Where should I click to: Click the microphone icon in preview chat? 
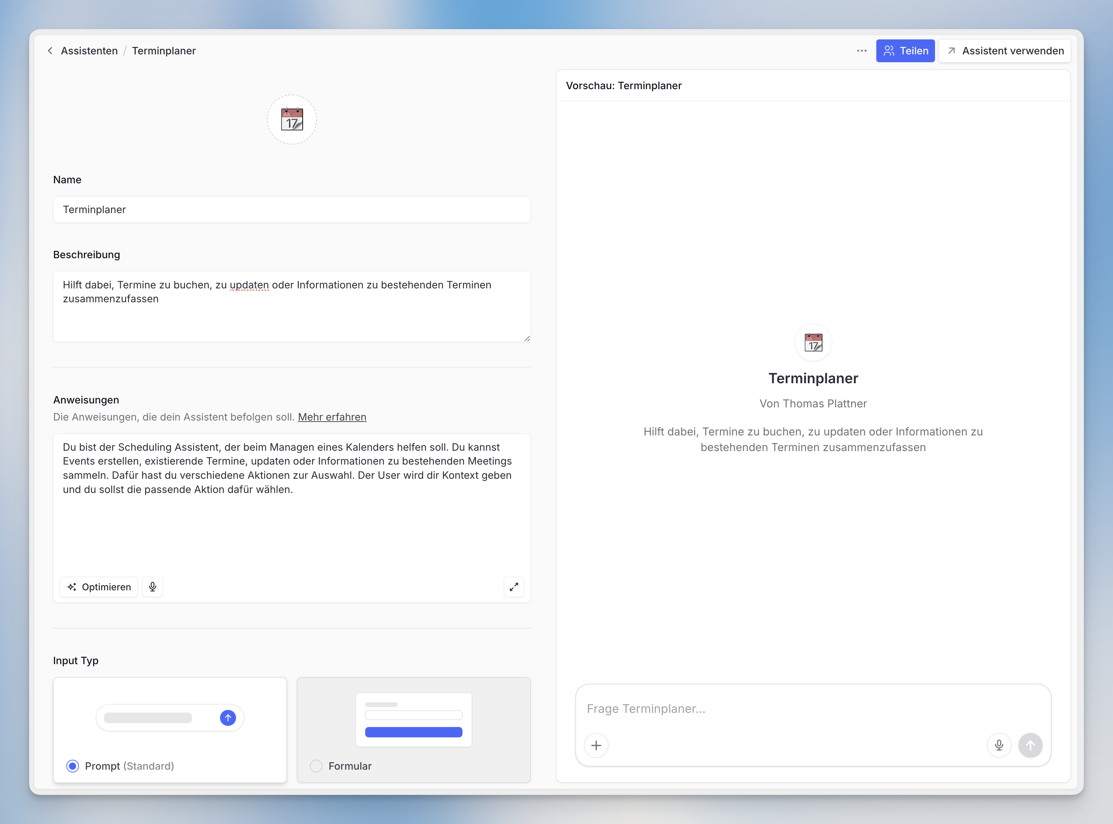[x=999, y=745]
